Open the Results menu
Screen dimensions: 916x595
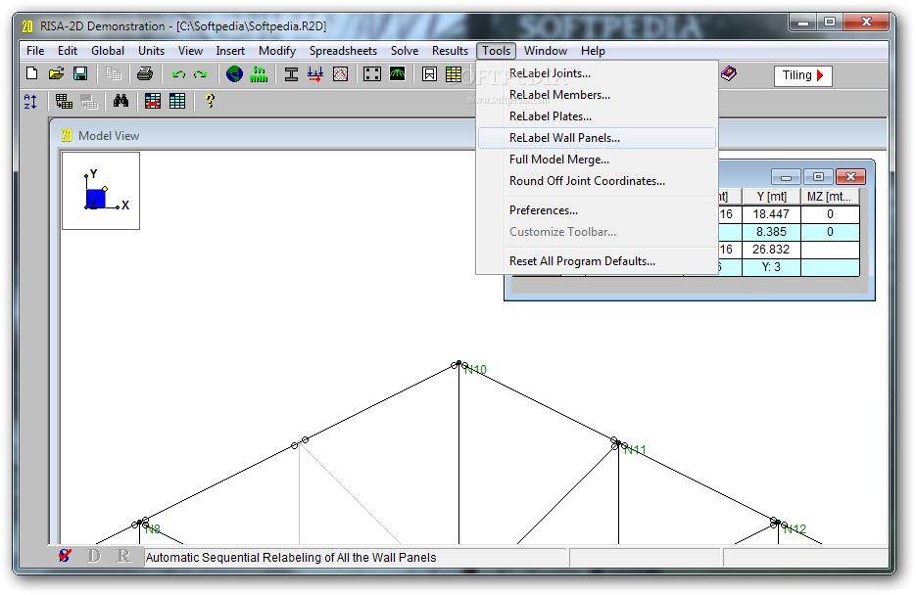pyautogui.click(x=450, y=51)
